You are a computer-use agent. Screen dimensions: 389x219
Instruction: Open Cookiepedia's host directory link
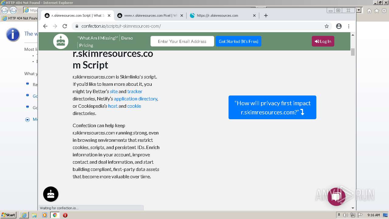click(113, 106)
